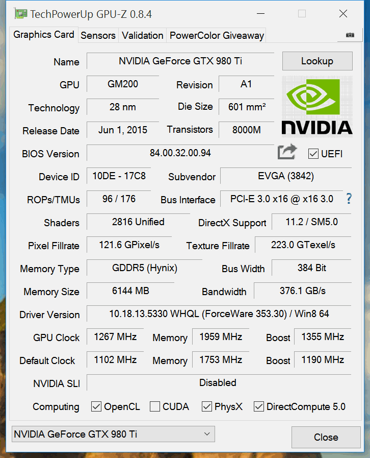Toggle the PhysX checkbox
370x458 pixels.
click(207, 406)
